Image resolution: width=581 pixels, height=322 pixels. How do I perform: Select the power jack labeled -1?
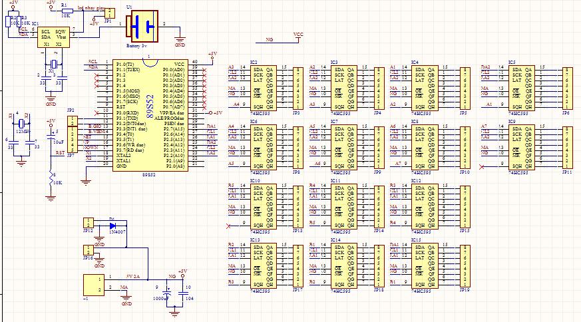tap(94, 285)
